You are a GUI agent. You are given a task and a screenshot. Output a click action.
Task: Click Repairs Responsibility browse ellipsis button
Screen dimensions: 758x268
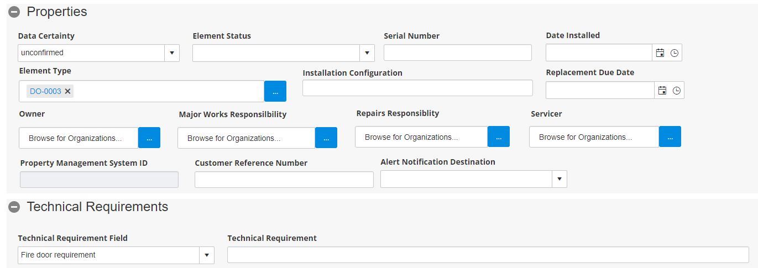(499, 137)
